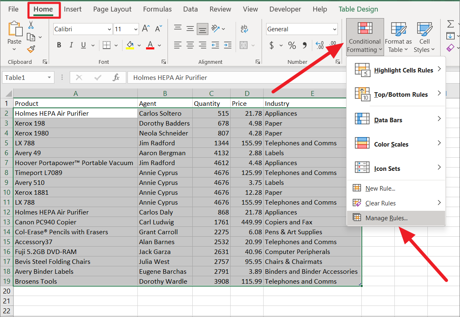Toggle Underline formatting
The height and width of the screenshot is (317, 460).
(83, 45)
